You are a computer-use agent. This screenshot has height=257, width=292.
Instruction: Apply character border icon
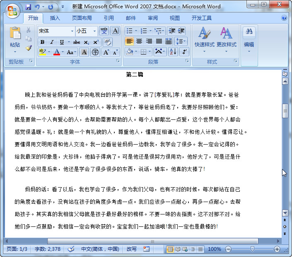[x=115, y=31]
